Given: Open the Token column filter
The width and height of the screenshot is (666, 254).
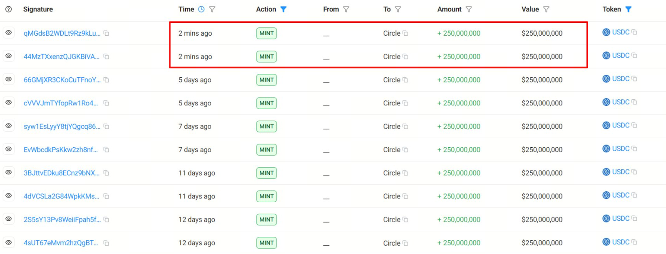Looking at the screenshot, I should 629,9.
